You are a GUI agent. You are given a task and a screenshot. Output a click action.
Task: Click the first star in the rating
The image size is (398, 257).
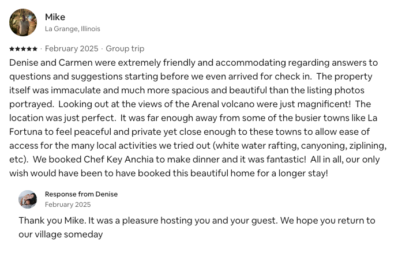[x=12, y=49]
